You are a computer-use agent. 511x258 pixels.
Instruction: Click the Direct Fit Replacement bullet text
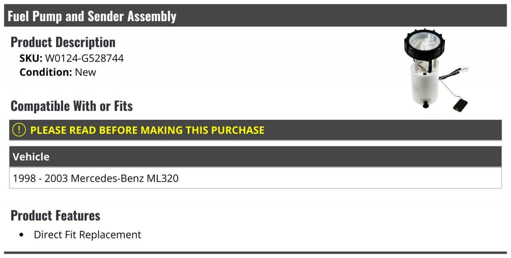[x=87, y=235]
